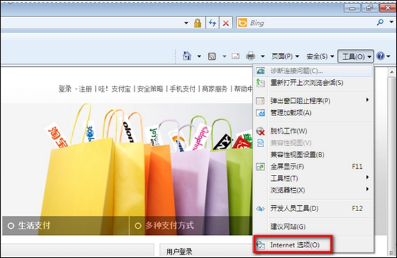Open Internet 选项(O)

coord(313,245)
